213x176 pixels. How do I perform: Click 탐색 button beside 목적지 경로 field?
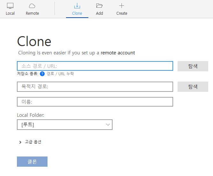click(193, 87)
